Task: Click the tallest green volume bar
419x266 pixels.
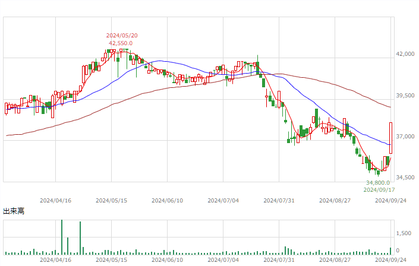Action: point(62,237)
